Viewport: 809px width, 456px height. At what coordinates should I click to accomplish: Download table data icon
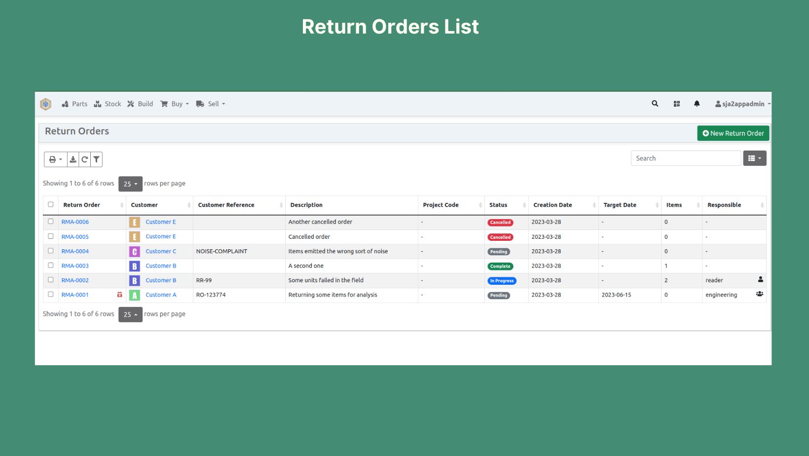(73, 159)
